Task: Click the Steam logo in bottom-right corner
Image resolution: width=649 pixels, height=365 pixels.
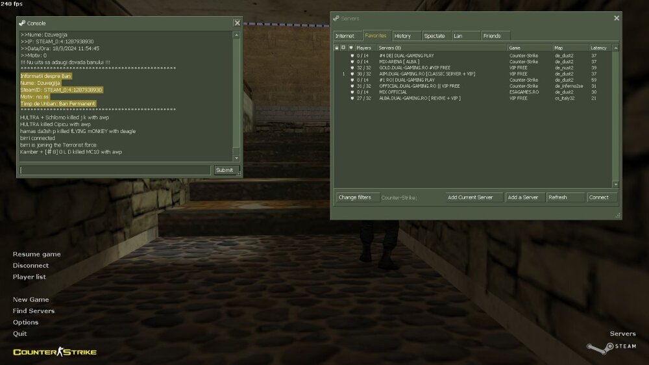Action: point(611,346)
